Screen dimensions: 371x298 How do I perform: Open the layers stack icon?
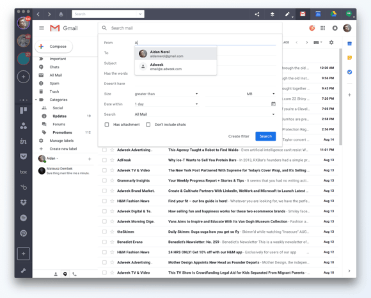point(272,14)
